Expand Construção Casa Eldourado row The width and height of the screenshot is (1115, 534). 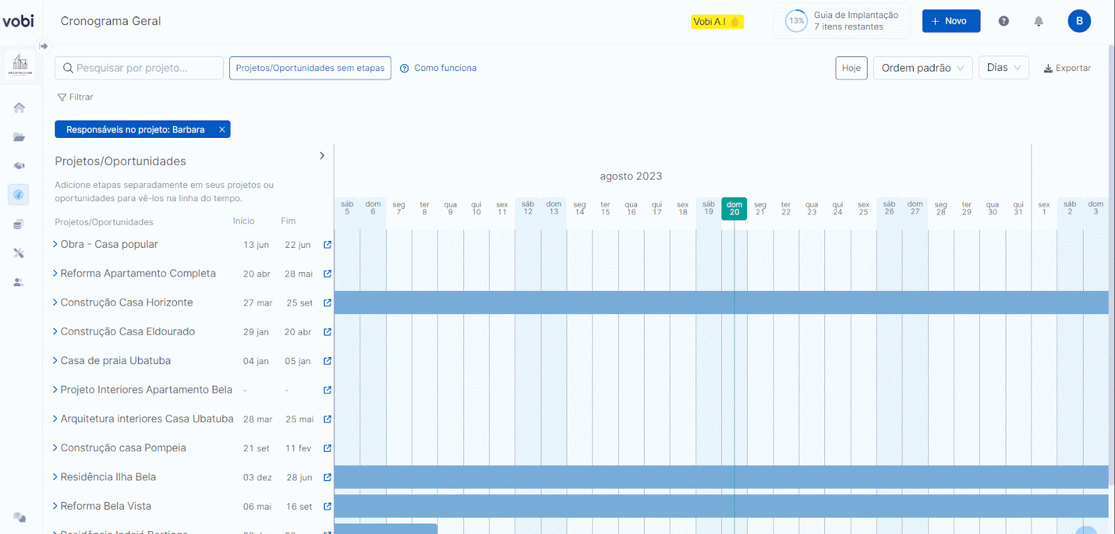55,331
